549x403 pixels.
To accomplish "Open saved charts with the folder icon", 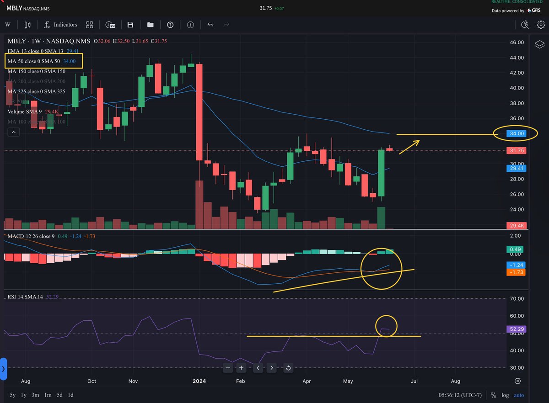I will pyautogui.click(x=151, y=25).
